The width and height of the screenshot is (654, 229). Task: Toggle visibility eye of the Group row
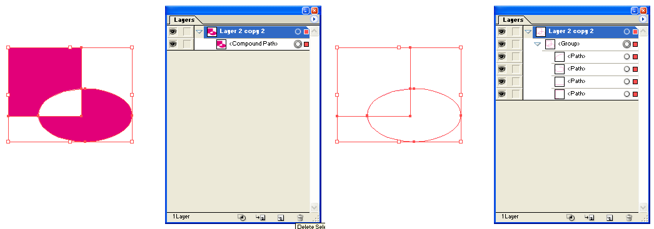[x=502, y=44]
